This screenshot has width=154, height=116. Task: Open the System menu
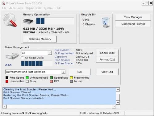click(48, 8)
